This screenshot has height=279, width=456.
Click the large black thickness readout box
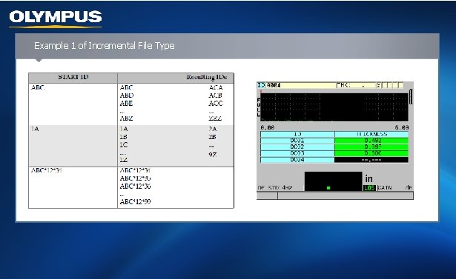tap(333, 181)
